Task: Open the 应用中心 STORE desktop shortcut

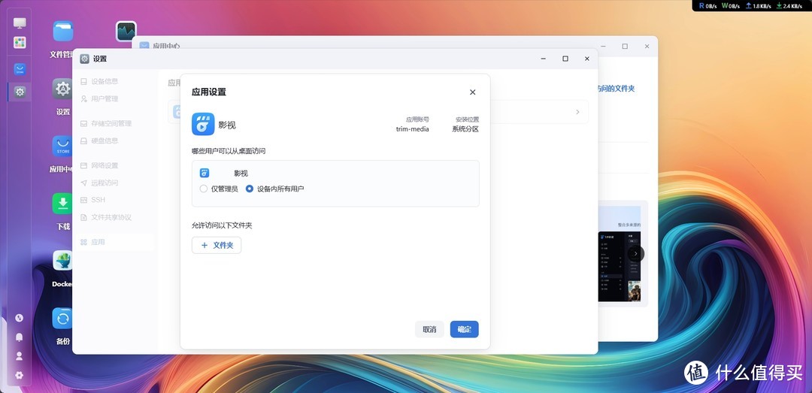Action: click(x=62, y=147)
